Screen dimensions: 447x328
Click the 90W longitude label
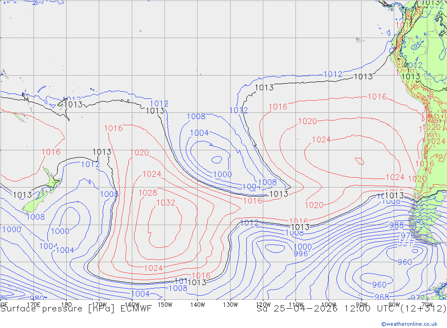coord(362,305)
